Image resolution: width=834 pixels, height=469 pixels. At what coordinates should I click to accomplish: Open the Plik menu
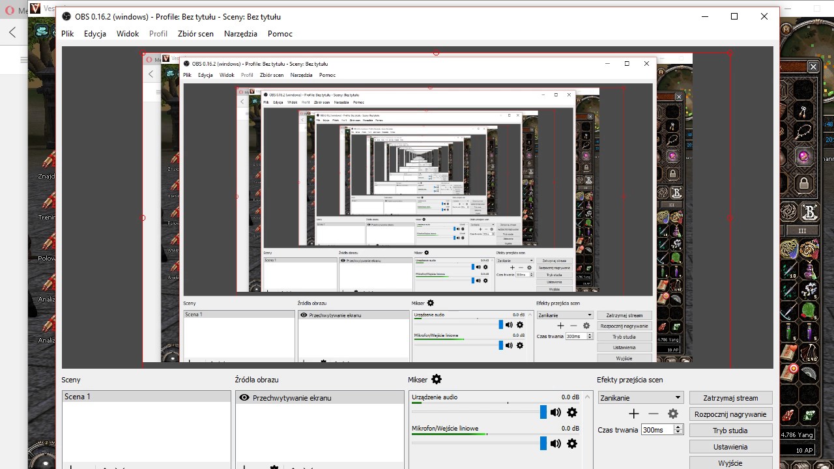(68, 34)
